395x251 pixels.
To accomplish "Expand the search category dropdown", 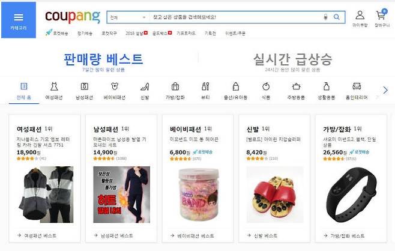I will [x=128, y=17].
